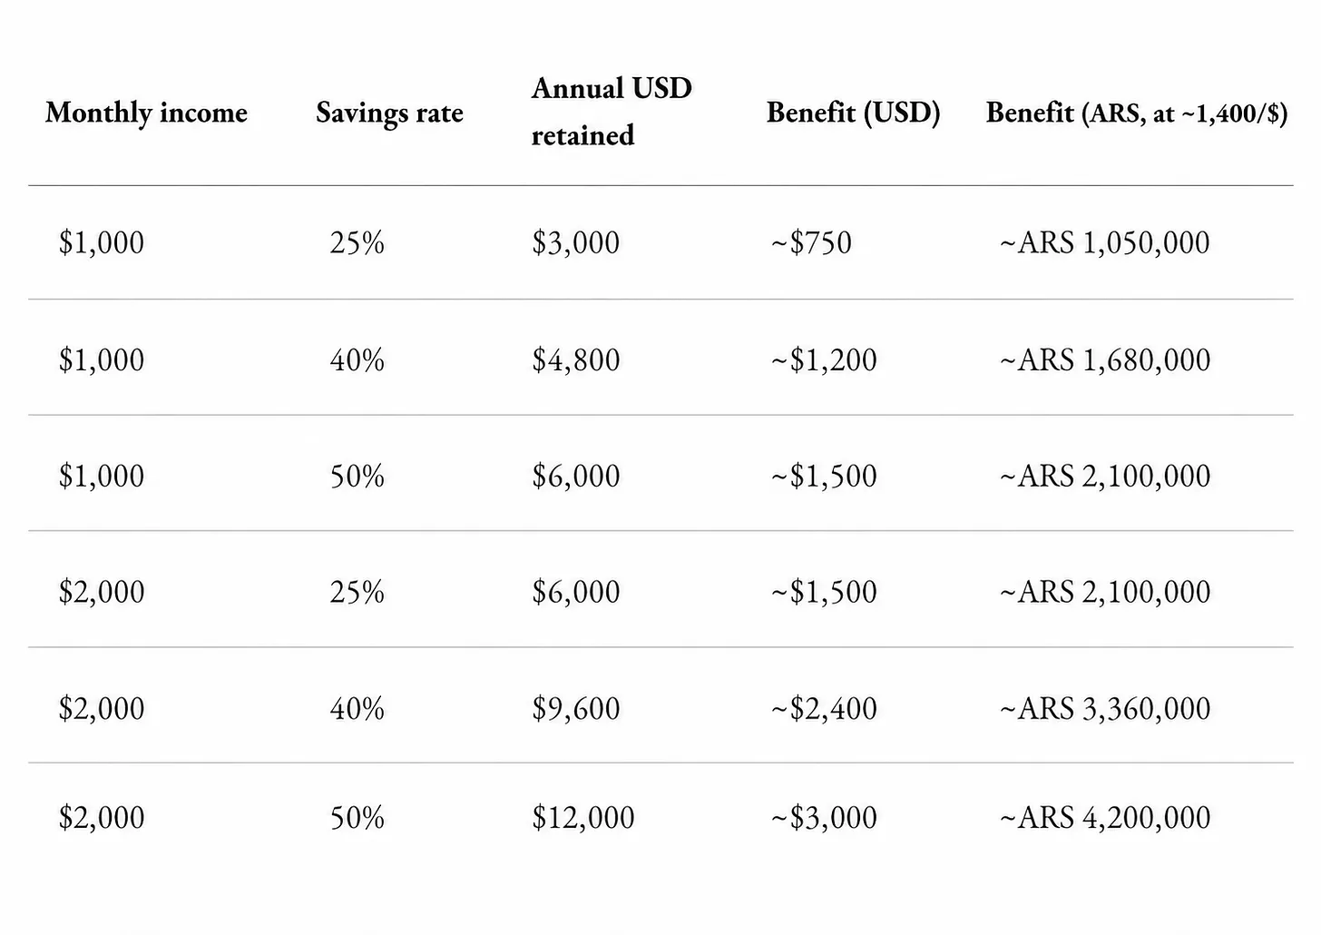Click the Monthly income column header

(146, 113)
